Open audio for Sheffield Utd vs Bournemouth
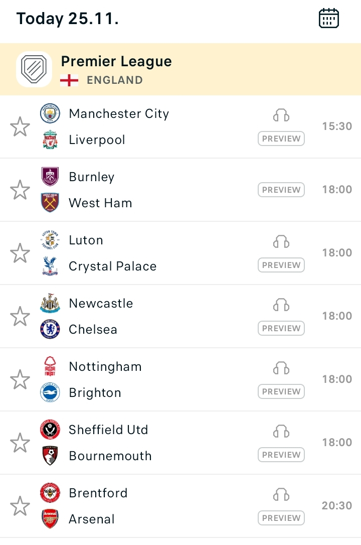 281,432
